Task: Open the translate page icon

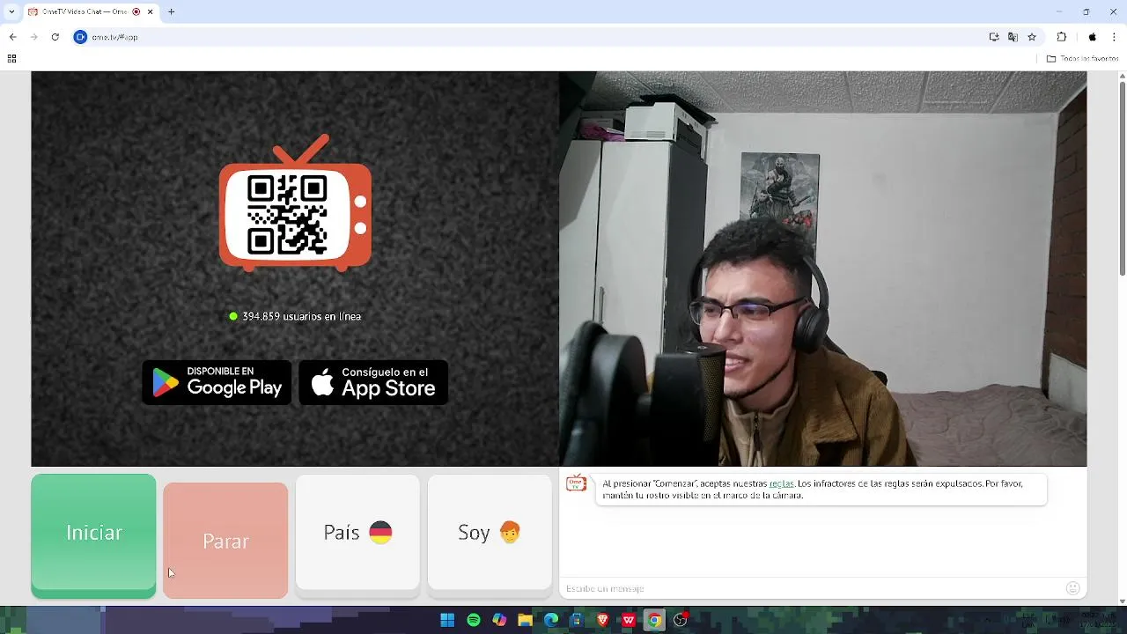Action: [1013, 37]
